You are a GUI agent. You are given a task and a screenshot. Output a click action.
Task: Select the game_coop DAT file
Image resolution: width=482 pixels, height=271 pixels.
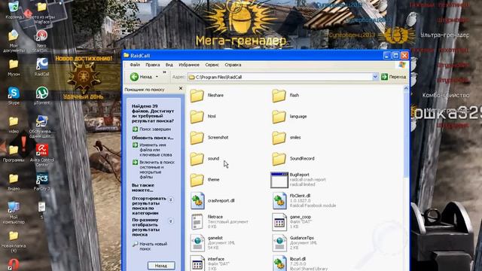291,222
